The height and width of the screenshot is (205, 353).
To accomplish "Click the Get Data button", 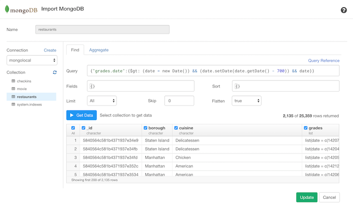I will pos(82,115).
